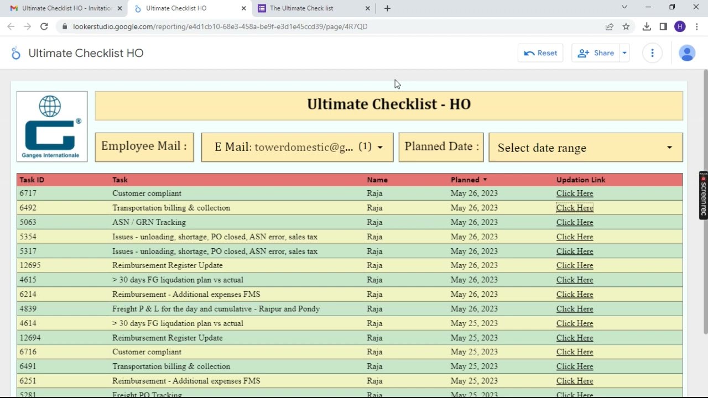The height and width of the screenshot is (398, 708).
Task: Click the Ganges Internationale logo
Action: (x=52, y=127)
